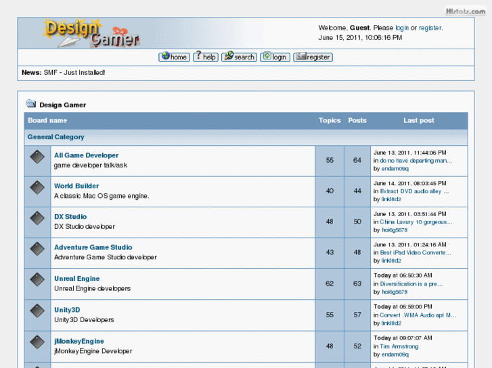View linkl8d2 profile in Unity3D row
The height and width of the screenshot is (368, 492).
click(x=391, y=323)
